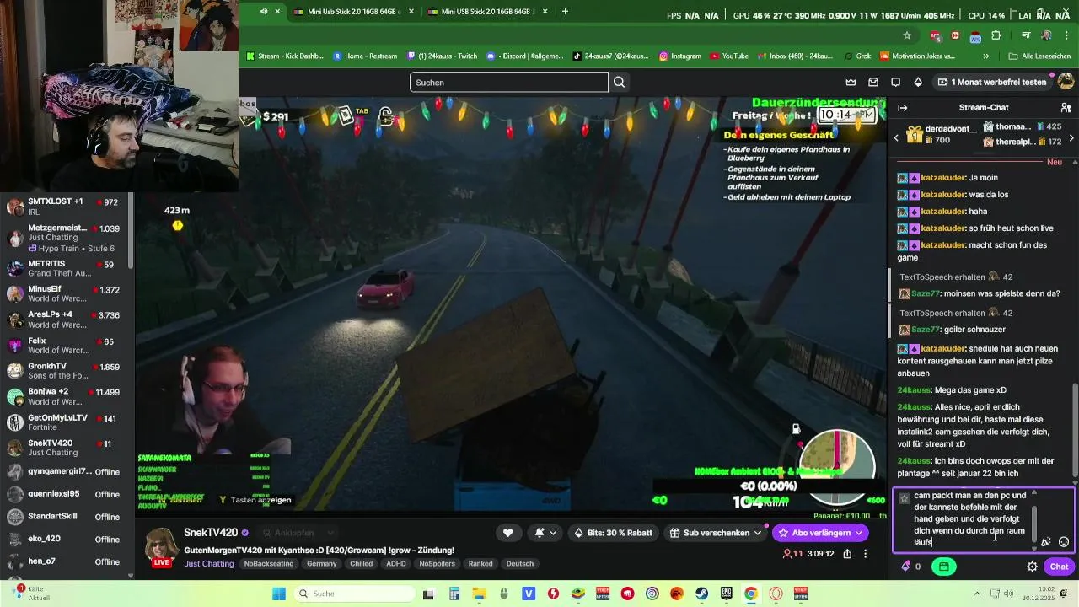Show more bookmarks chevron
Image resolution: width=1079 pixels, height=607 pixels.
(986, 56)
